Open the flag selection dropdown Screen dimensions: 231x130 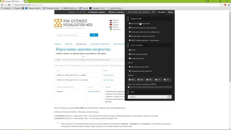pyautogui.click(x=150, y=97)
